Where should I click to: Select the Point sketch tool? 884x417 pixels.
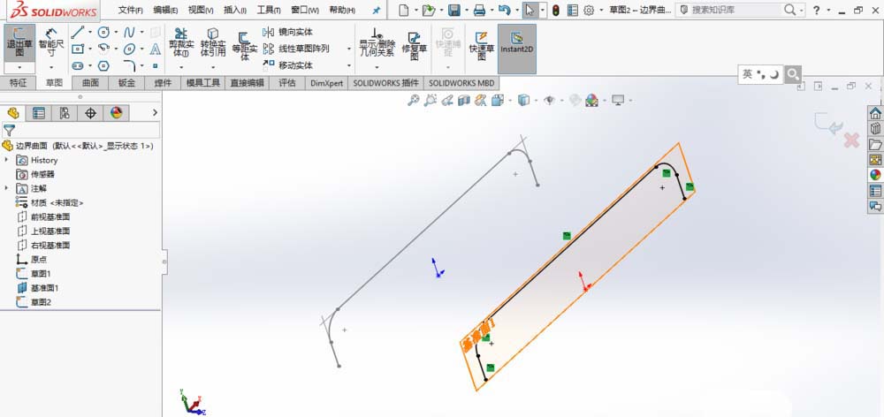[x=155, y=66]
